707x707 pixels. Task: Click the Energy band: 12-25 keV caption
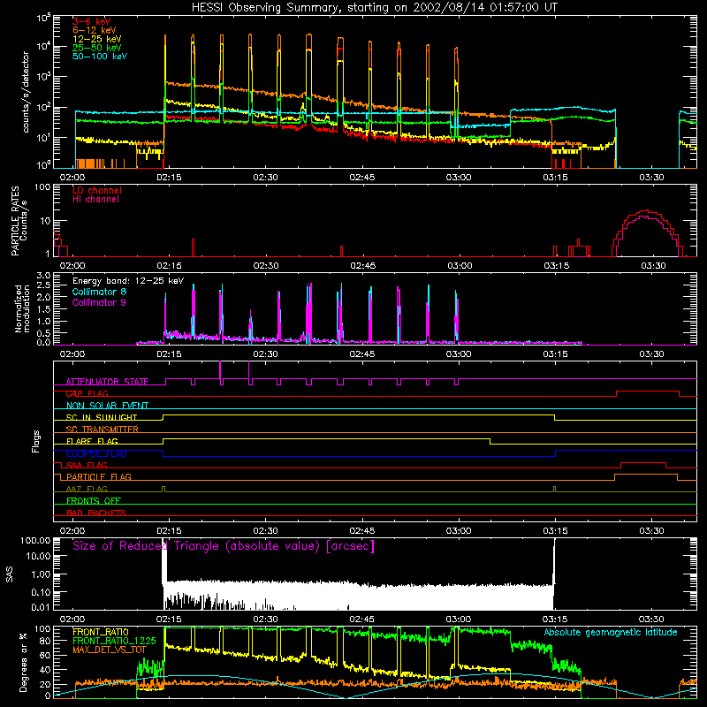click(x=128, y=281)
